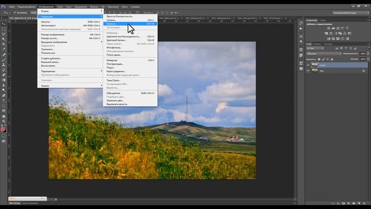Select the Path Selection tool

(x=3, y=106)
